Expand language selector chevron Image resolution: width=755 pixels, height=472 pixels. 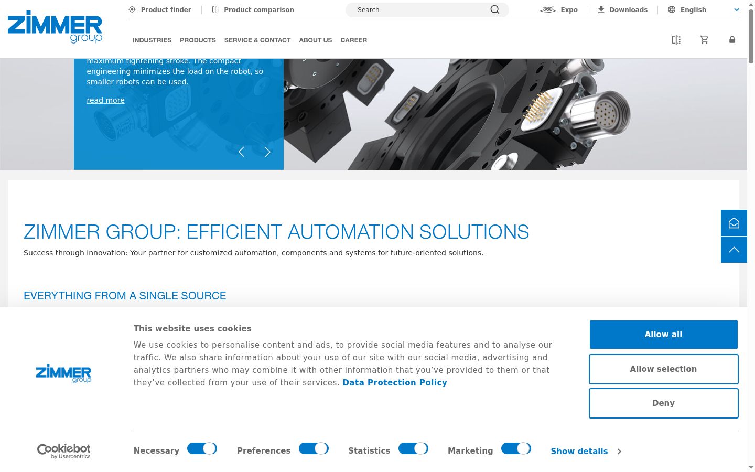(736, 9)
